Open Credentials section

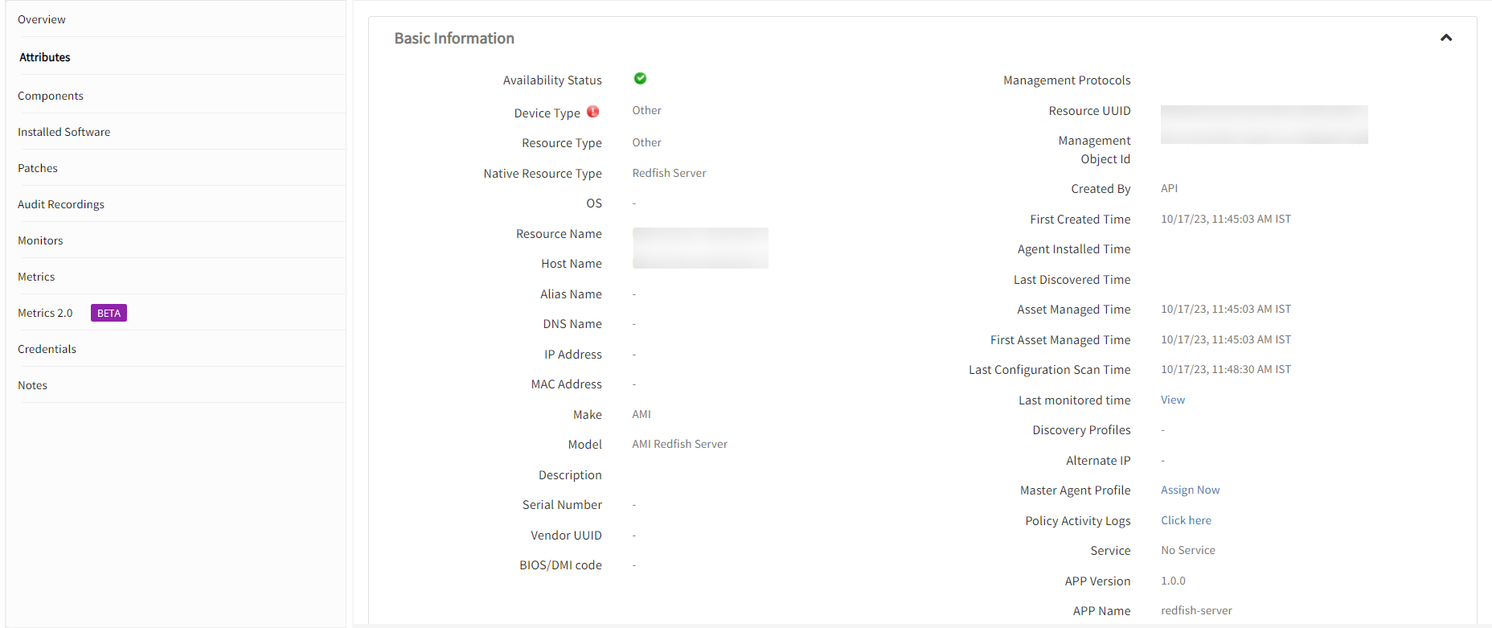click(47, 349)
